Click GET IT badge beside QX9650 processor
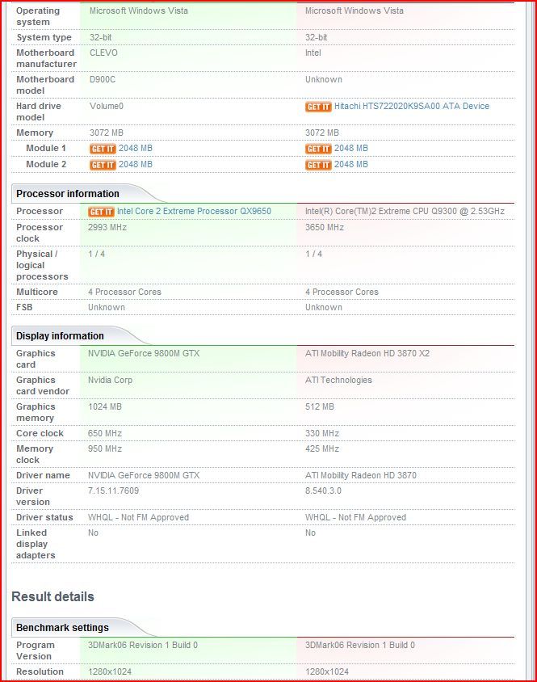The image size is (537, 682). (x=101, y=212)
